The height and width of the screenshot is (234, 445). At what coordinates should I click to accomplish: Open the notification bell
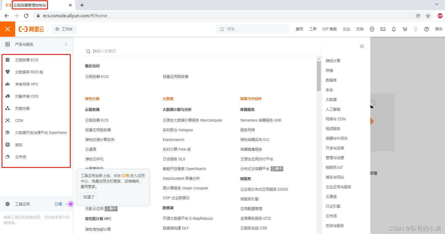pyautogui.click(x=394, y=29)
